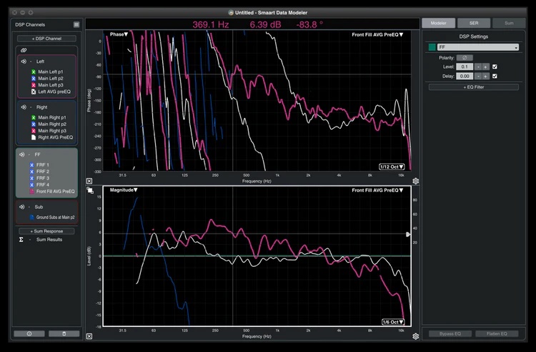Viewport: 536px width, 352px height.
Task: Click the info button at bottom left
Action: 29,333
